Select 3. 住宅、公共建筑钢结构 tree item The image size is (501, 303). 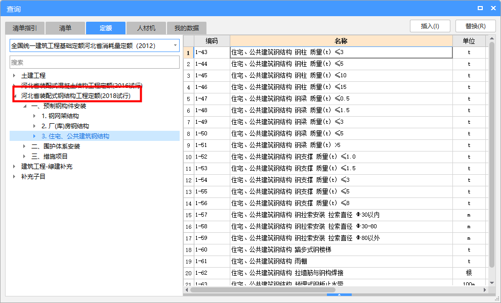[75, 136]
